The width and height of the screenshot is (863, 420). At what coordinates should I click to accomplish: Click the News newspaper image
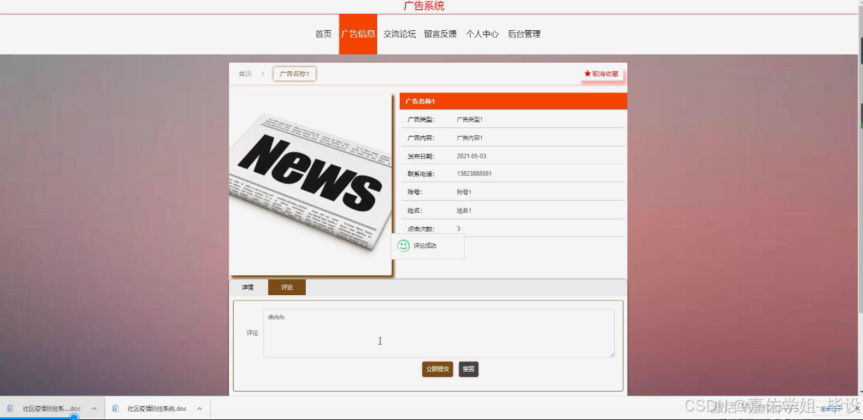point(310,182)
